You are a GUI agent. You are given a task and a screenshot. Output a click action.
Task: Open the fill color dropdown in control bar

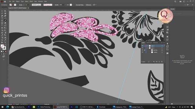pyautogui.click(x=12, y=5)
